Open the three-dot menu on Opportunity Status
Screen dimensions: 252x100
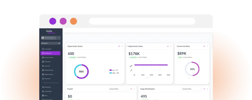click(x=122, y=46)
